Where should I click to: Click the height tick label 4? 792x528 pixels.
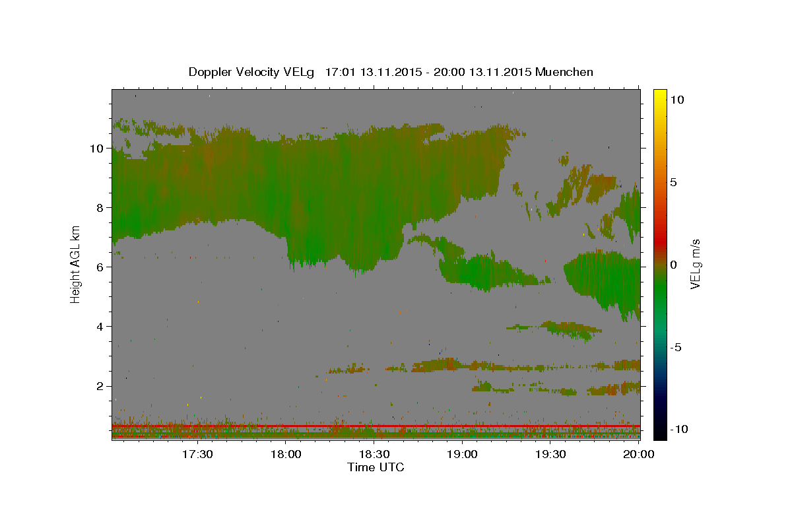(100, 327)
